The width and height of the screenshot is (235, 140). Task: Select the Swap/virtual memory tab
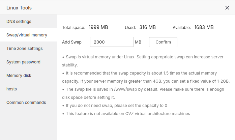(27, 35)
